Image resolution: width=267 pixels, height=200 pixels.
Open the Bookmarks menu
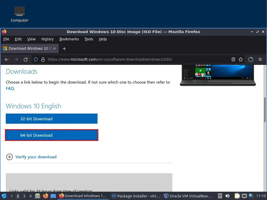coord(69,39)
